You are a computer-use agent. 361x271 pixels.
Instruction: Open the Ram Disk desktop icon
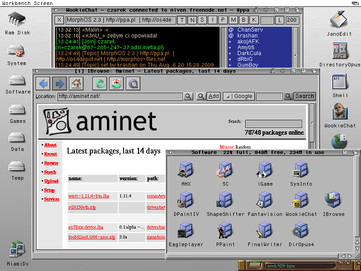tap(17, 20)
